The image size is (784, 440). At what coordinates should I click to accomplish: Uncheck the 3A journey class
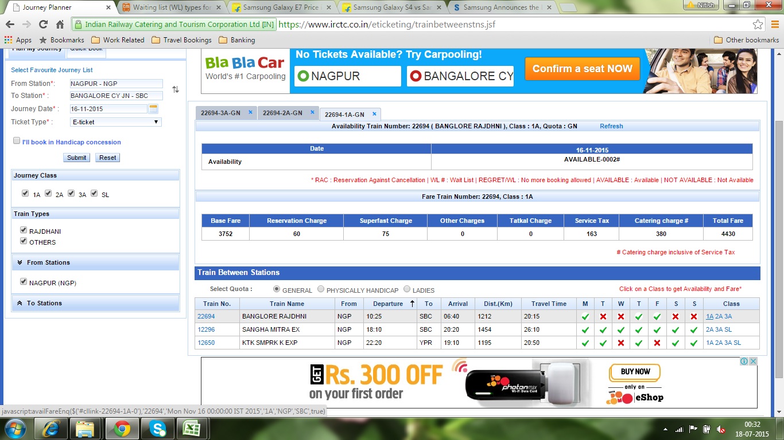click(x=71, y=194)
